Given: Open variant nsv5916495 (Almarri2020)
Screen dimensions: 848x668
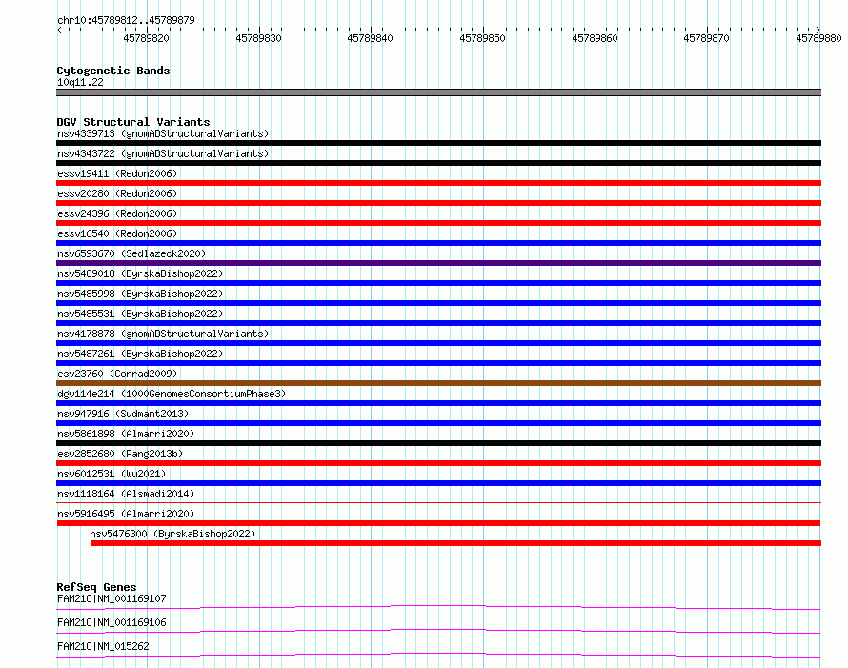Looking at the screenshot, I should click(126, 514).
